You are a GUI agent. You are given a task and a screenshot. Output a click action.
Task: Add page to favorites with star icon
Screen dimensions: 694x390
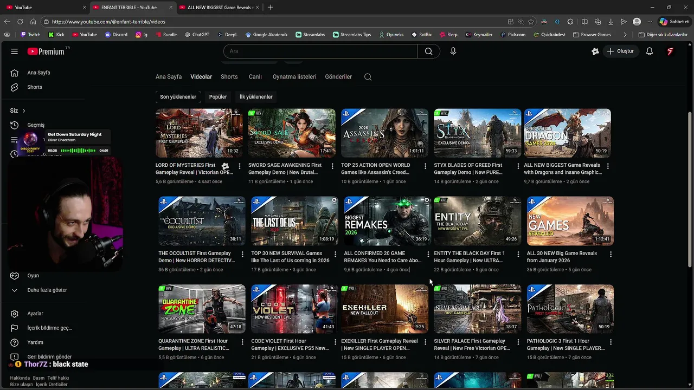531,22
